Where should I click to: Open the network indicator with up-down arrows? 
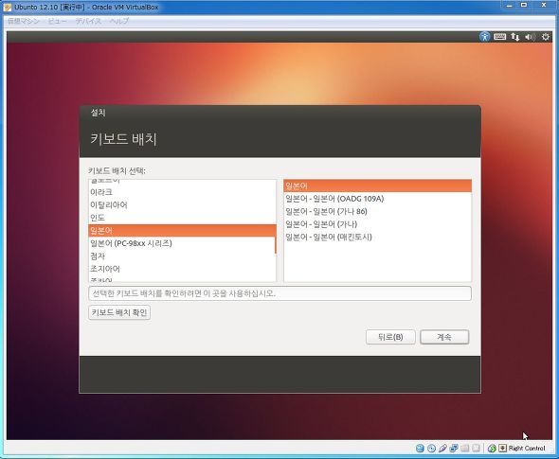[514, 37]
